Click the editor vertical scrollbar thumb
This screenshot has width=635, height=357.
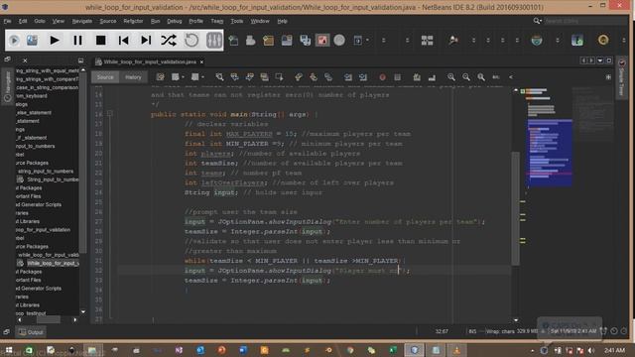[x=515, y=208]
